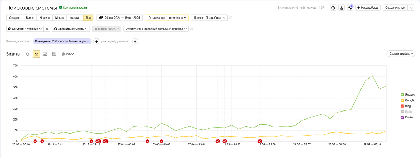
Task: Open the Детализация: по неделям dropdown
Action: pos(167,17)
